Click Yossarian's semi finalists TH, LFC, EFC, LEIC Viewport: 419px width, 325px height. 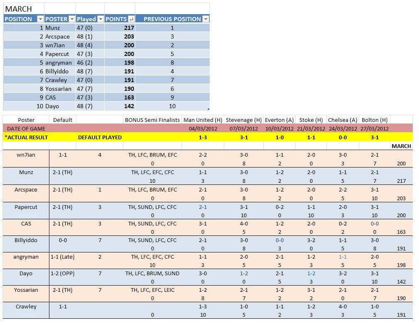coord(152,290)
